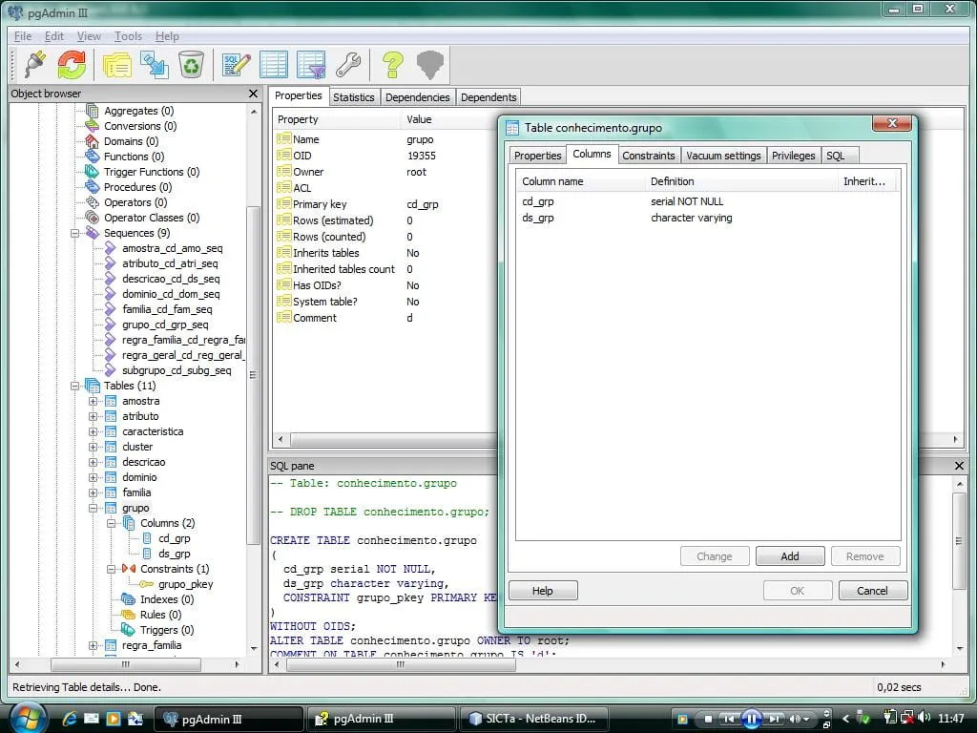Open the filtered data view funnel icon
The image size is (977, 733).
311,65
